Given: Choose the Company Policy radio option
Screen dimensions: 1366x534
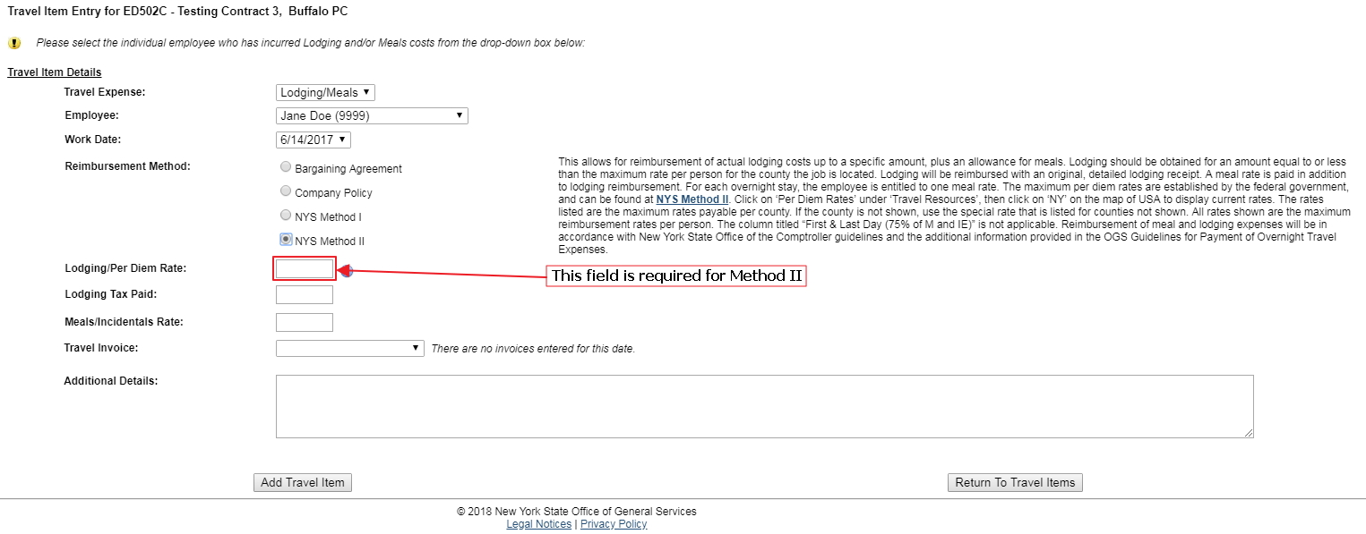Looking at the screenshot, I should pyautogui.click(x=286, y=191).
